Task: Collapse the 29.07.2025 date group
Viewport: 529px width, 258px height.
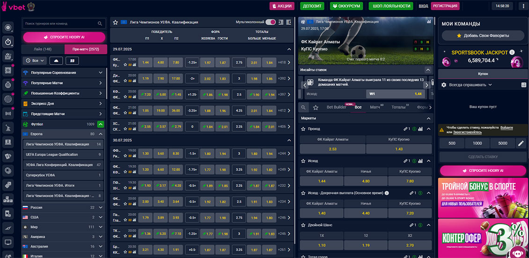Action: click(289, 49)
